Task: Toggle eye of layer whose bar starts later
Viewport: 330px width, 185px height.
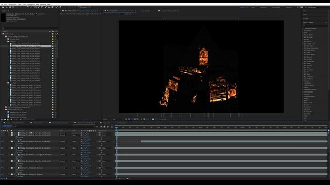Action: (2, 141)
